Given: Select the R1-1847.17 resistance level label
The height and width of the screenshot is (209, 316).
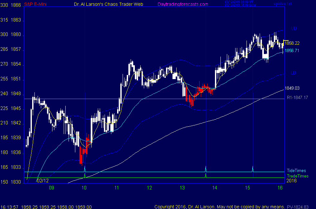Looking at the screenshot, I should click(297, 97).
